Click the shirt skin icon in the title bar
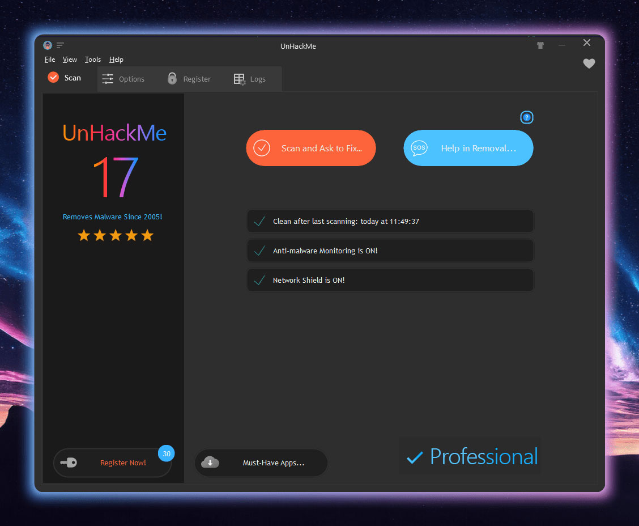 point(540,45)
